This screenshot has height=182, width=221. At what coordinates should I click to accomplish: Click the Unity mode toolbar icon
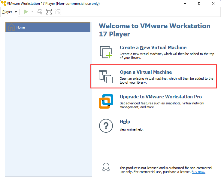(x=58, y=12)
